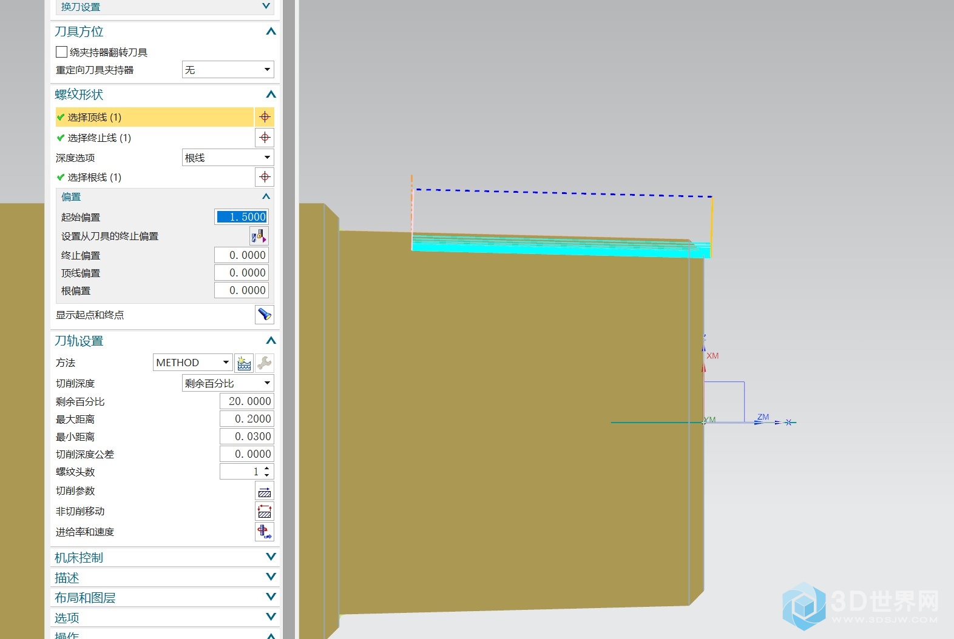Collapse the 刀轨设置 section
The height and width of the screenshot is (639, 954).
(x=271, y=341)
